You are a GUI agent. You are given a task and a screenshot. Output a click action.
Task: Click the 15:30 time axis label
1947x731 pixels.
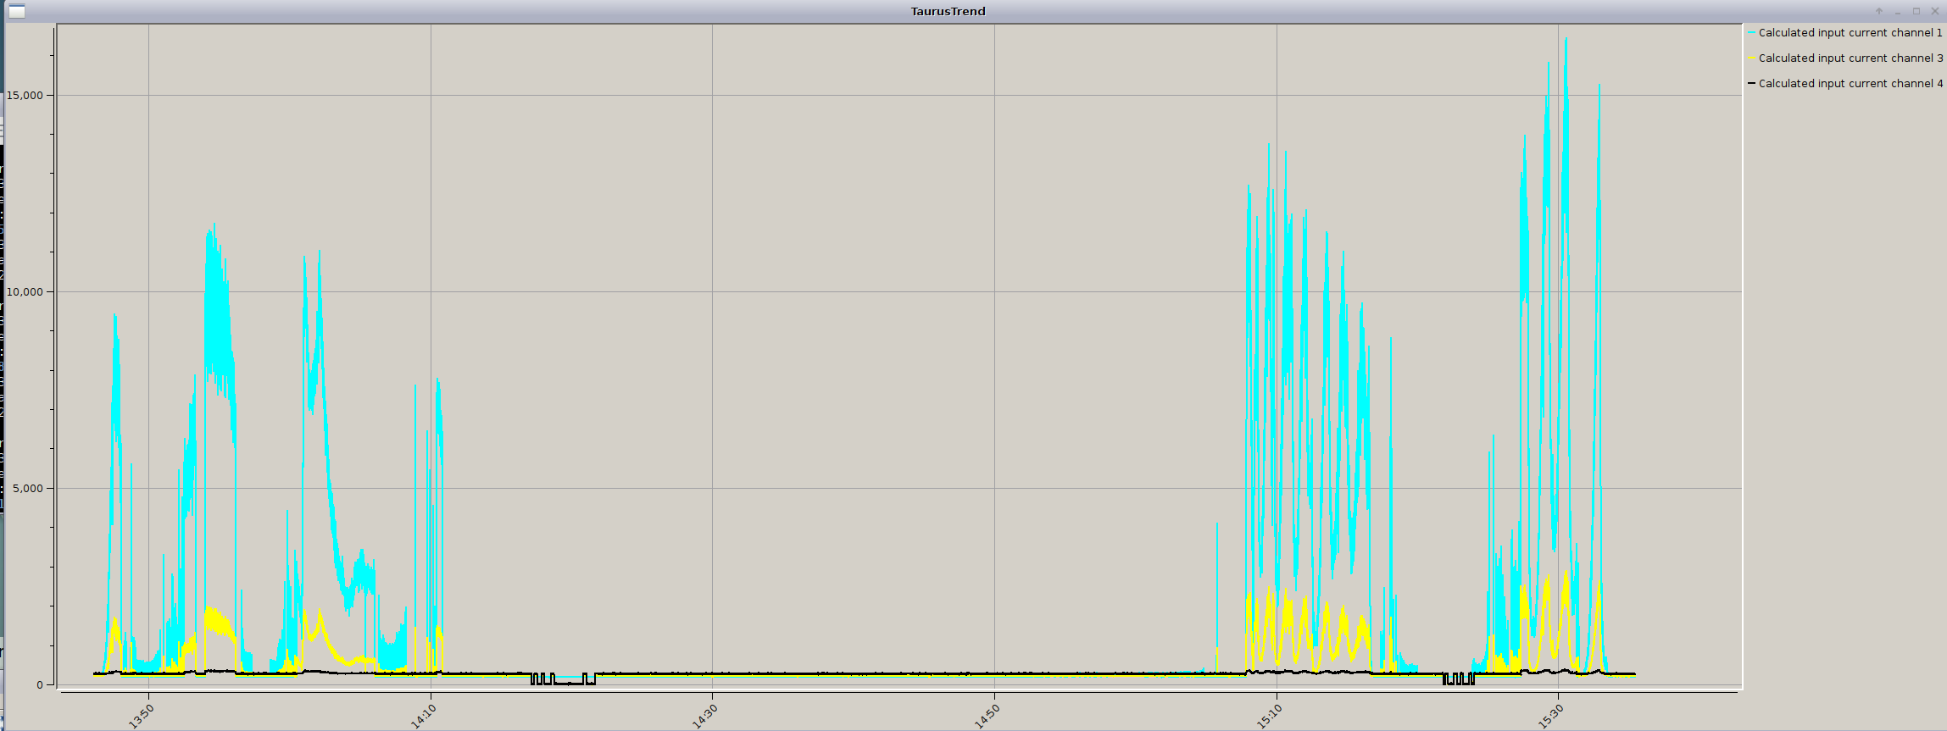click(1551, 715)
